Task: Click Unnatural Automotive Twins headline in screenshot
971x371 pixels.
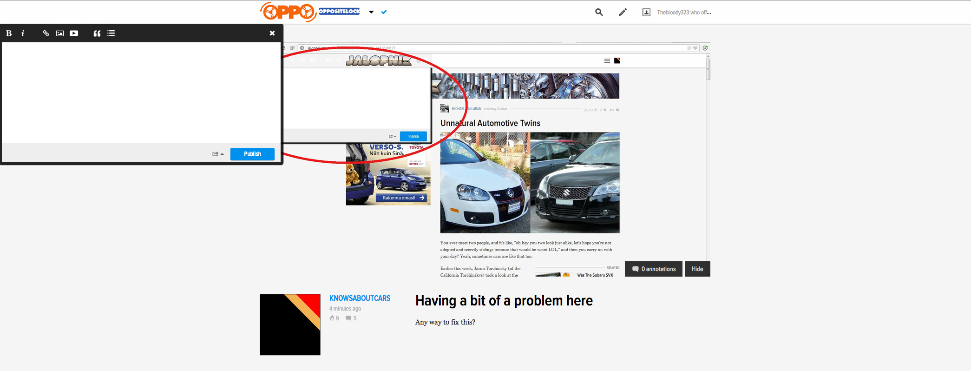Action: pyautogui.click(x=490, y=123)
